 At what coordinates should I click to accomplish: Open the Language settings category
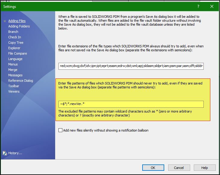(15, 59)
